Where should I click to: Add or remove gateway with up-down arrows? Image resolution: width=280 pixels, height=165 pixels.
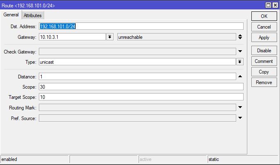[x=240, y=37]
